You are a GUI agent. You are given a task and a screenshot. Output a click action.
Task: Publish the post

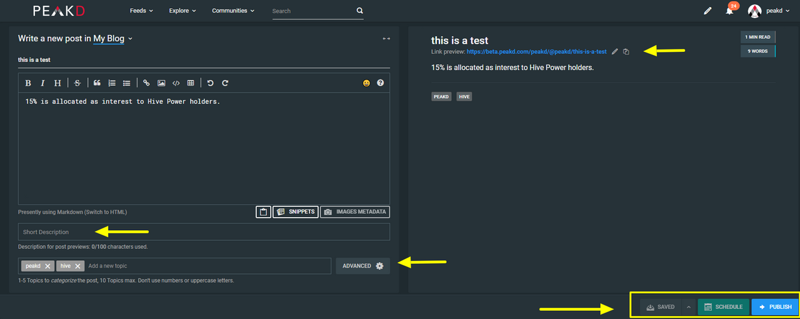click(x=775, y=306)
